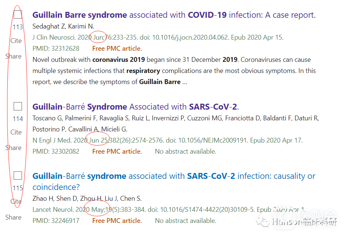The height and width of the screenshot is (237, 348).
Task: Click the PMID 32302082 text
Action: (x=56, y=151)
